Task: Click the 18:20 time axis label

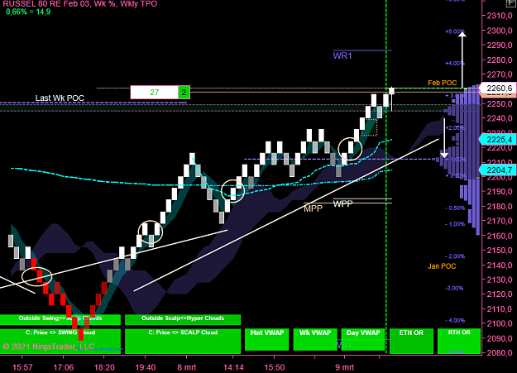Action: (x=104, y=367)
